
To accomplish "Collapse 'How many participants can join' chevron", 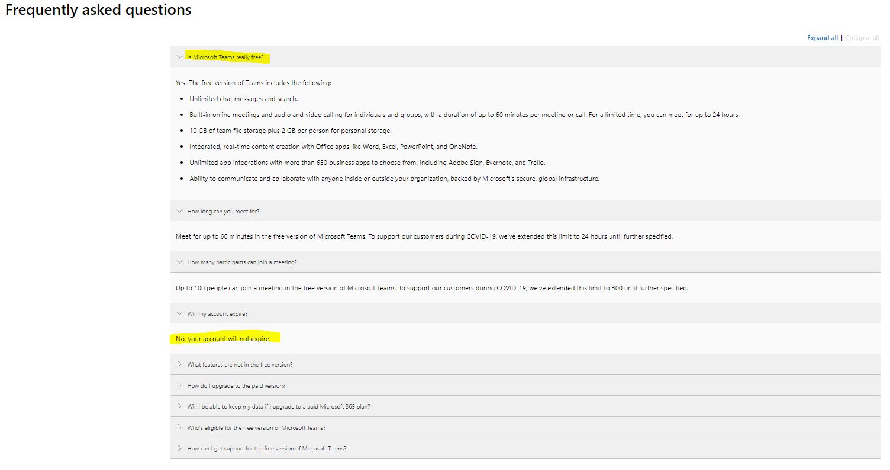I will [x=179, y=262].
